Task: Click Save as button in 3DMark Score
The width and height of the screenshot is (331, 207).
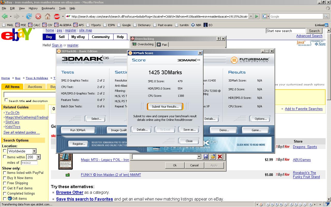Action: click(189, 130)
